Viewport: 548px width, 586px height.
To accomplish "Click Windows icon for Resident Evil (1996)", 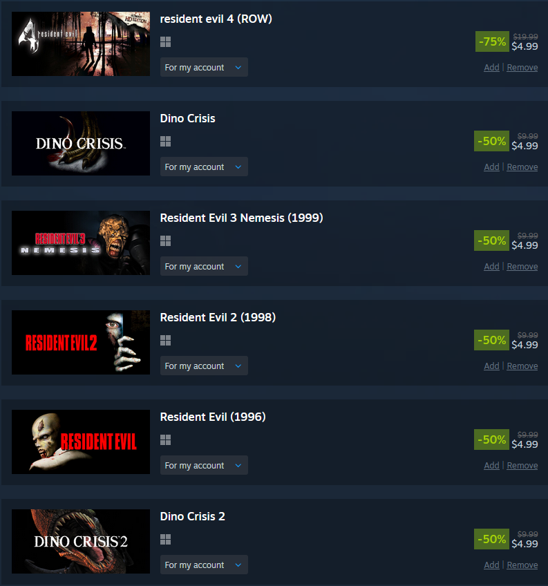I will coord(165,440).
